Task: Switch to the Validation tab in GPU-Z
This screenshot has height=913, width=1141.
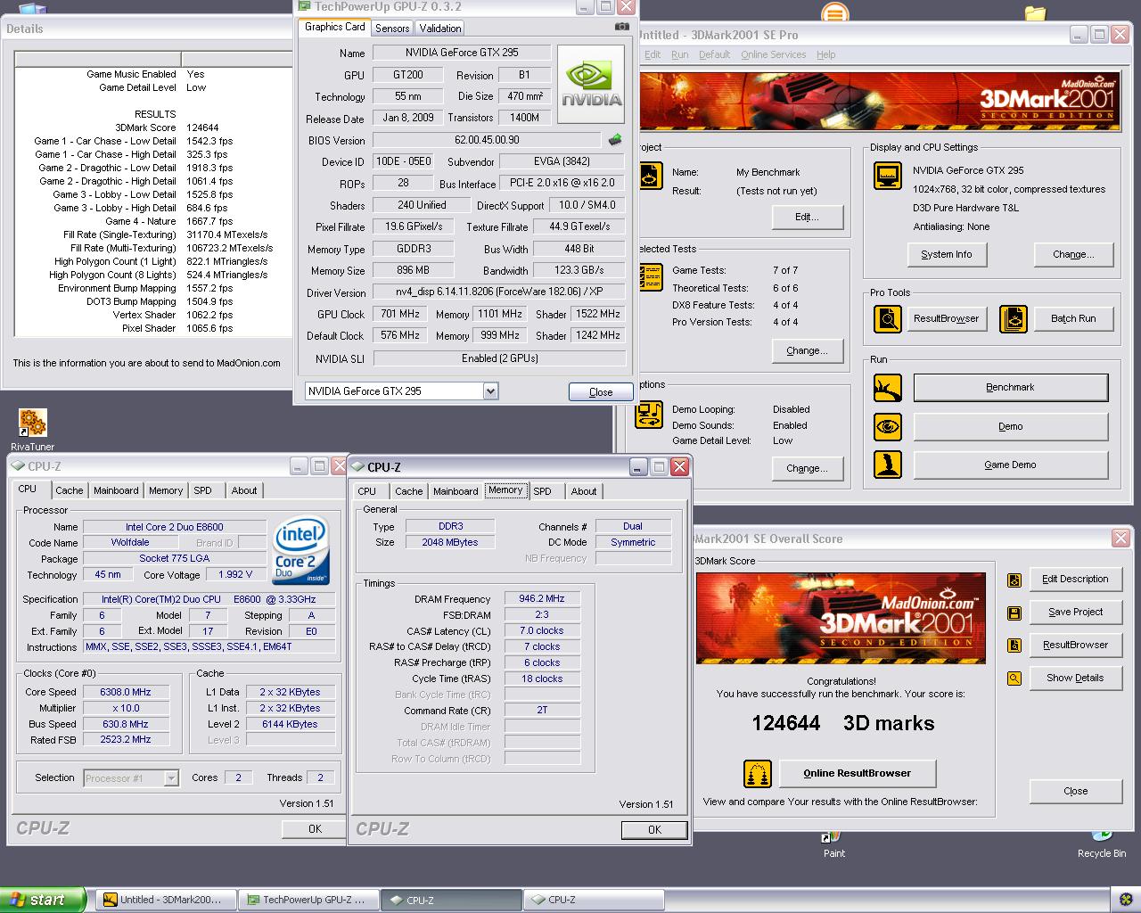Action: tap(440, 29)
